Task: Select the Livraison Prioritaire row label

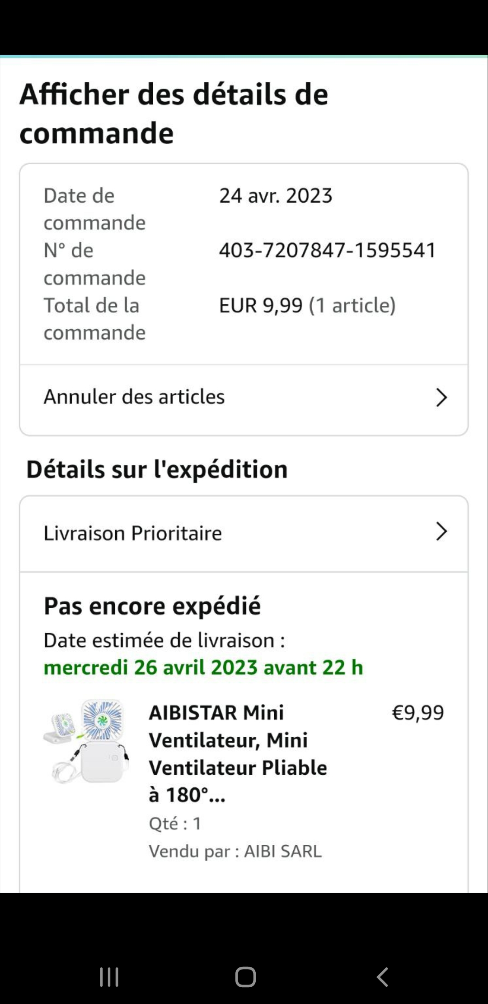Action: 133,533
